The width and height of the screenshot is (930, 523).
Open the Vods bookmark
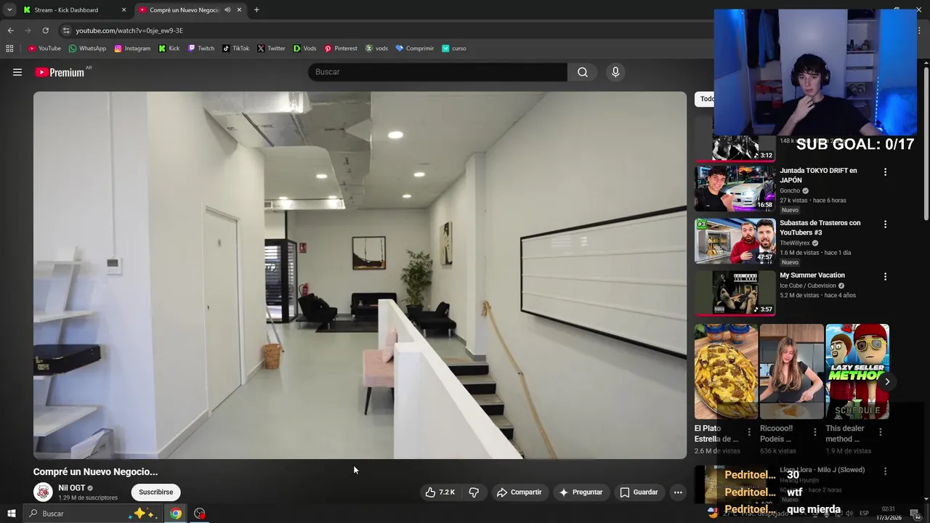point(304,49)
